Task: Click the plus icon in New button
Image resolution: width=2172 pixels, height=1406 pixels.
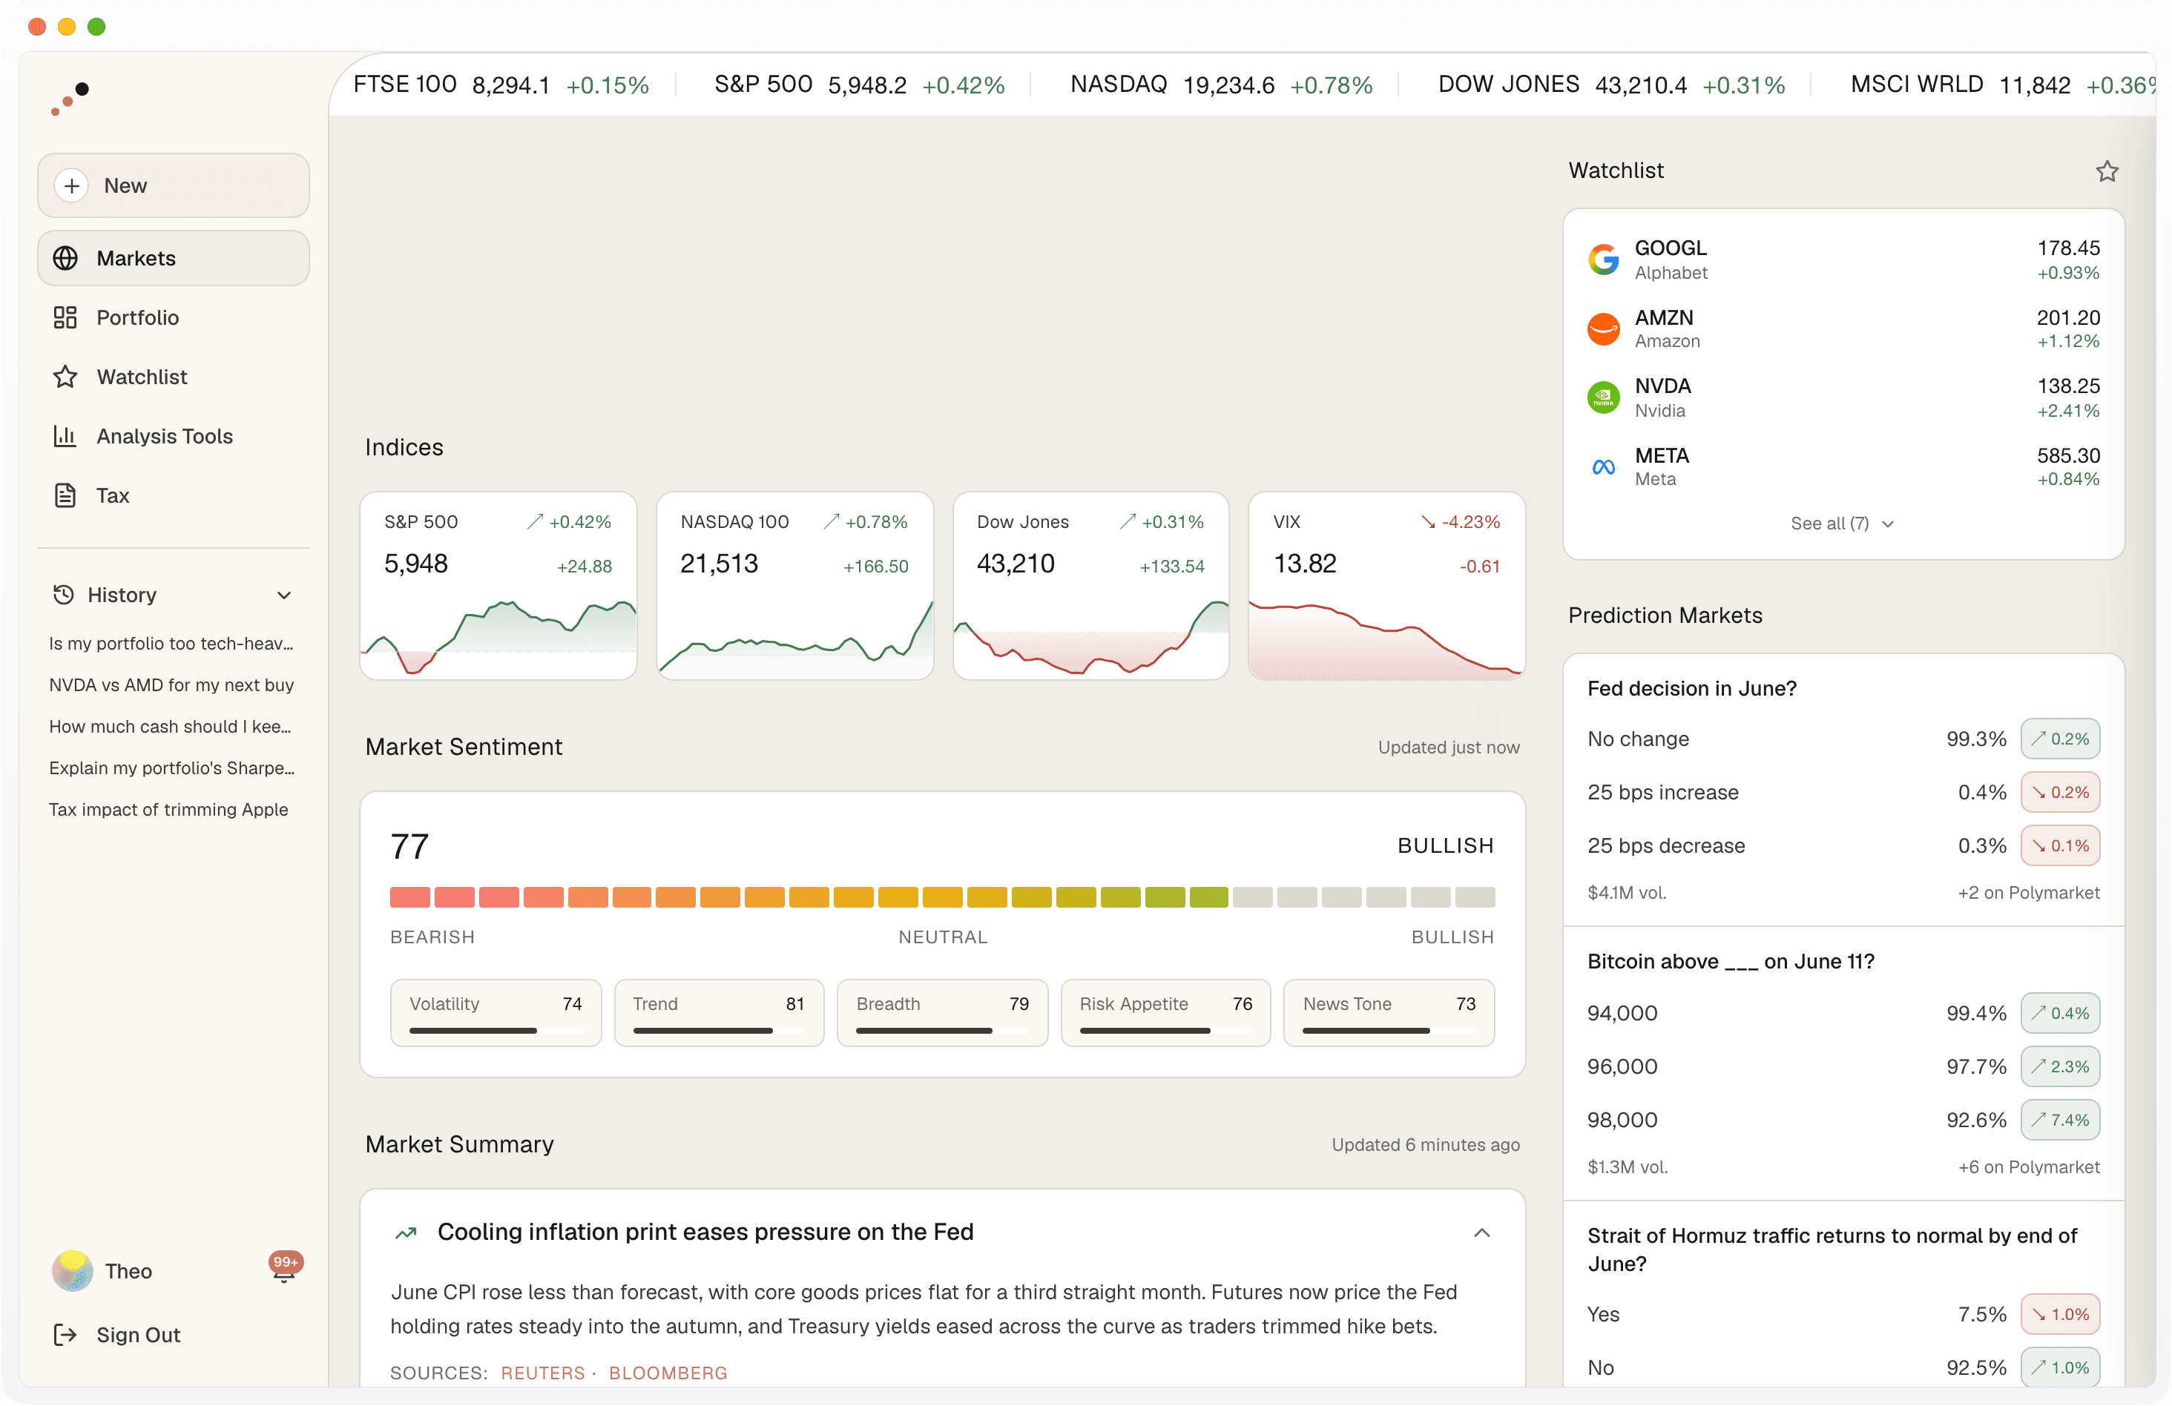Action: tap(72, 185)
